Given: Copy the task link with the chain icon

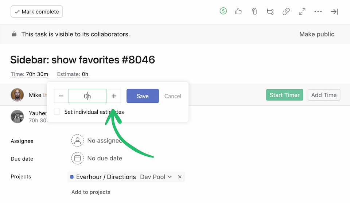Looking at the screenshot, I should point(286,11).
